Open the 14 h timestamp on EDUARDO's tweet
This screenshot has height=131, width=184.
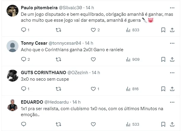(77, 102)
